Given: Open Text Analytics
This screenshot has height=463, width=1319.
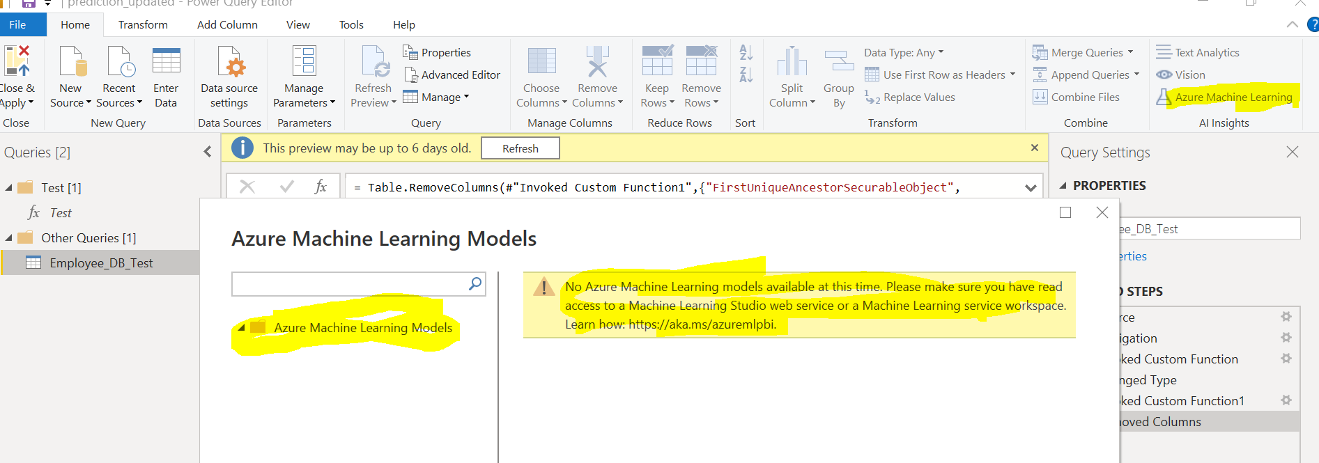Looking at the screenshot, I should click(x=1198, y=52).
